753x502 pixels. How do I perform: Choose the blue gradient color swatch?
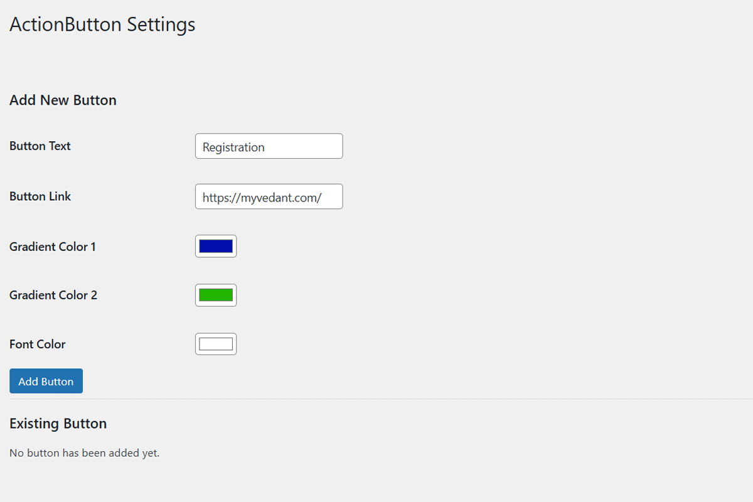pos(216,247)
